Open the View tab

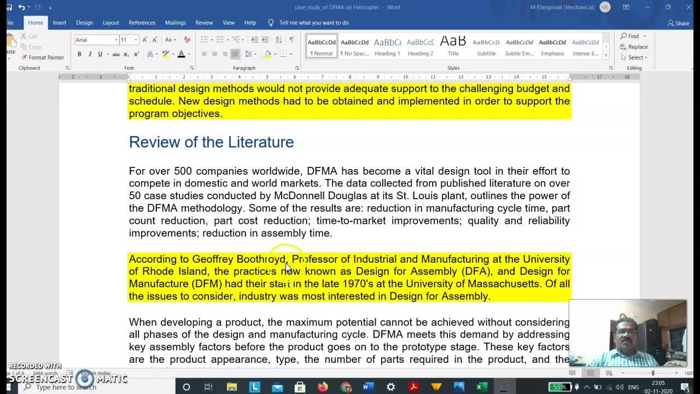point(229,22)
